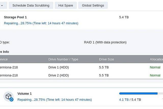Open the partially visible dropdown arrow button
163x109 pixels.
pyautogui.click(x=3, y=5)
